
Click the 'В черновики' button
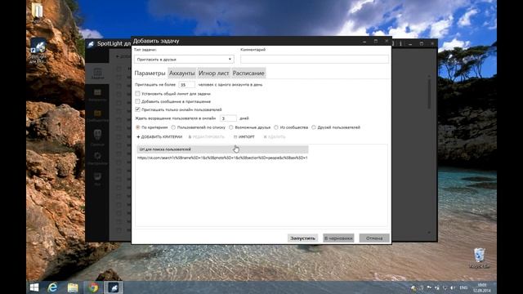[338, 238]
